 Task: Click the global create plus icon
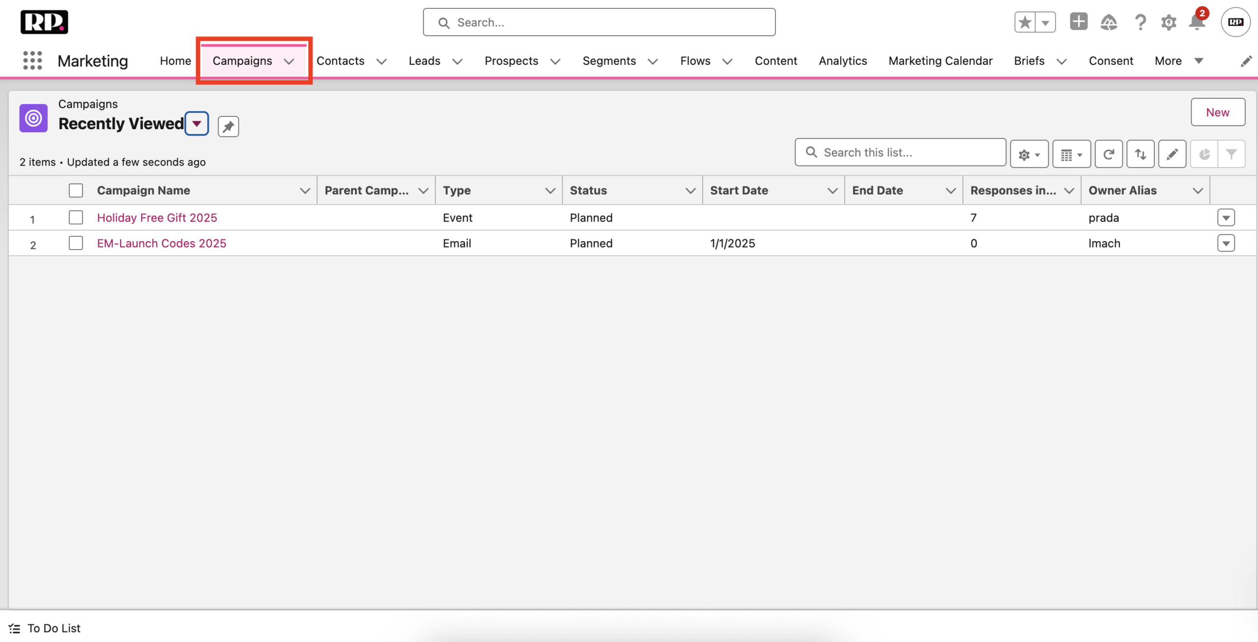(x=1078, y=22)
